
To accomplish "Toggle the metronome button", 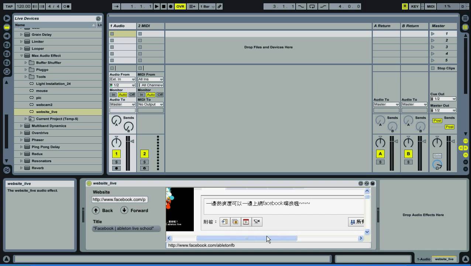I will (66, 6).
